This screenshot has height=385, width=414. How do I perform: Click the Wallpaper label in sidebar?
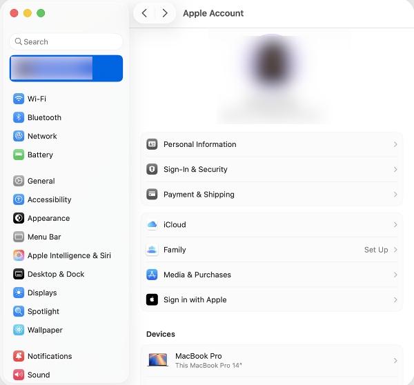tap(45, 330)
